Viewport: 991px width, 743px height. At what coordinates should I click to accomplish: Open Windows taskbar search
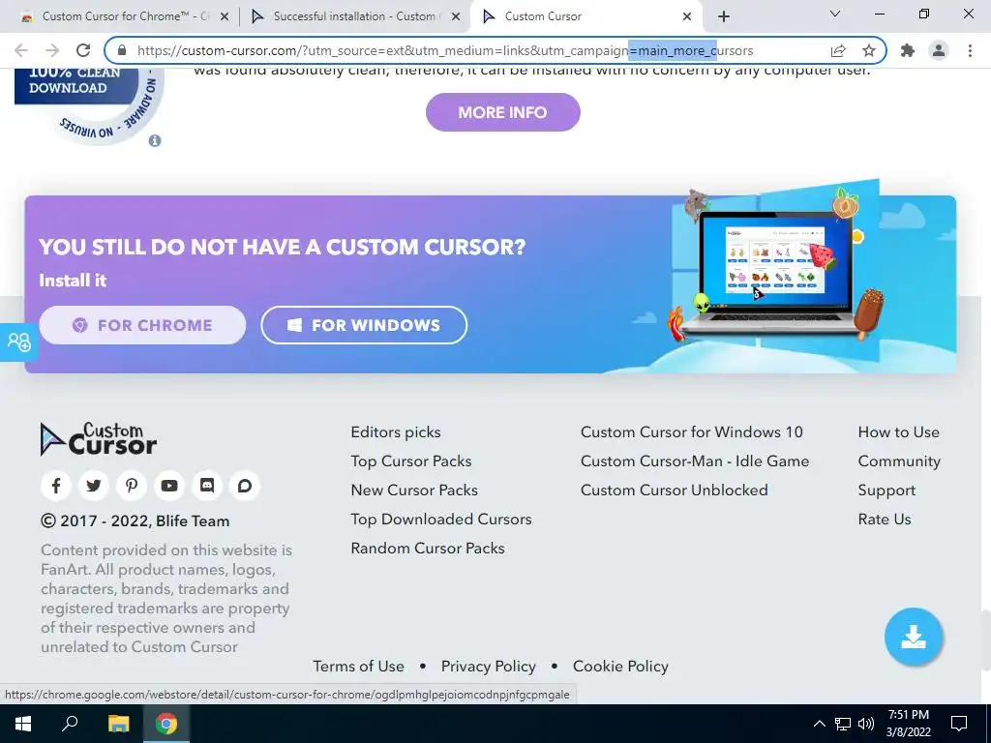70,724
